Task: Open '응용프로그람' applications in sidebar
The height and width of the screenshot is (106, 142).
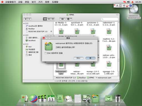Action: (32, 52)
